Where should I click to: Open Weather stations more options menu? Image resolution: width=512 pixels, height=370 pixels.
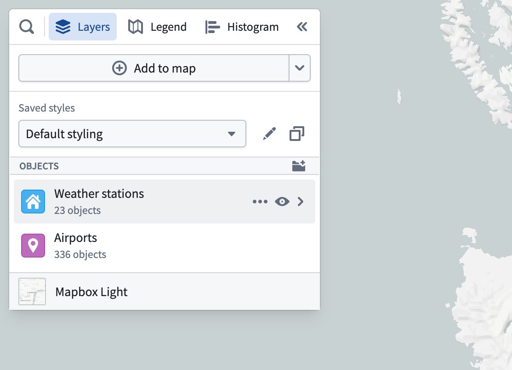(260, 202)
